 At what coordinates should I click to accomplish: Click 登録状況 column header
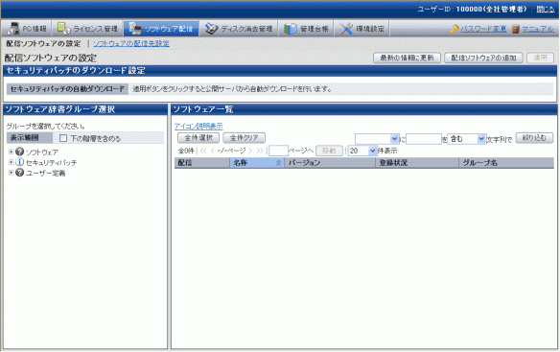pyautogui.click(x=417, y=163)
